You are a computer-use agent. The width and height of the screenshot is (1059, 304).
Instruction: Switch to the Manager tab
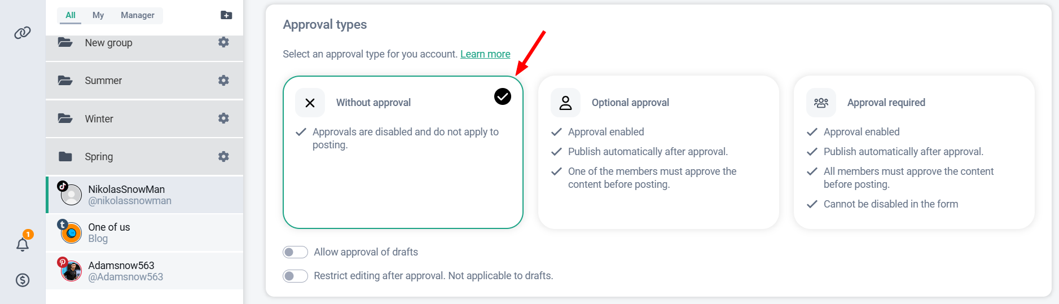pyautogui.click(x=137, y=15)
